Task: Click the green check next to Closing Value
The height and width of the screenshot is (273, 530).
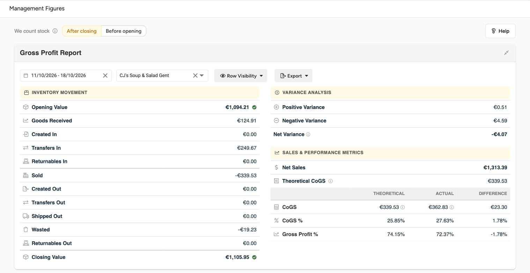Action: (x=254, y=257)
